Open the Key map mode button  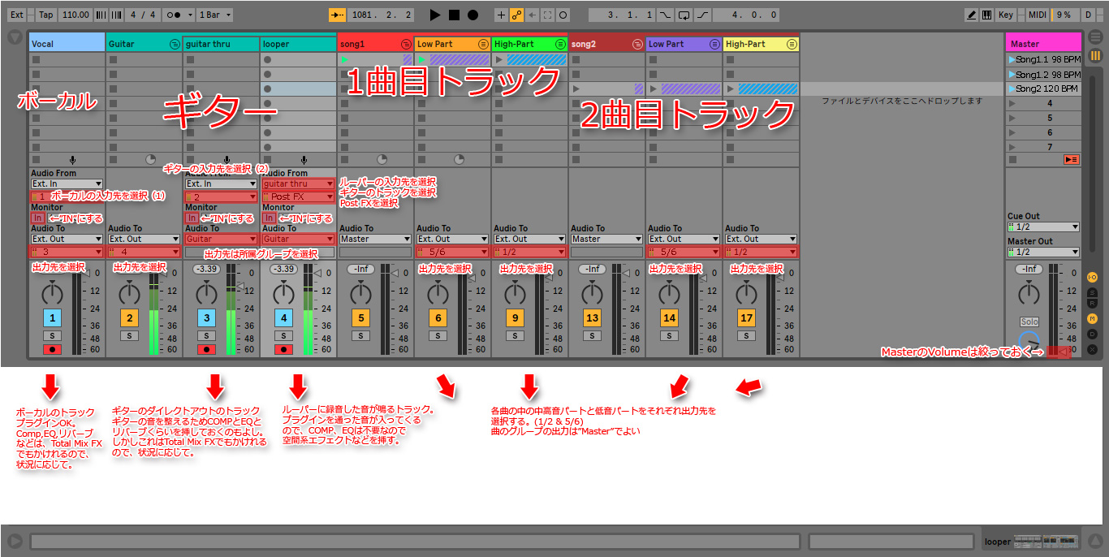click(1005, 15)
